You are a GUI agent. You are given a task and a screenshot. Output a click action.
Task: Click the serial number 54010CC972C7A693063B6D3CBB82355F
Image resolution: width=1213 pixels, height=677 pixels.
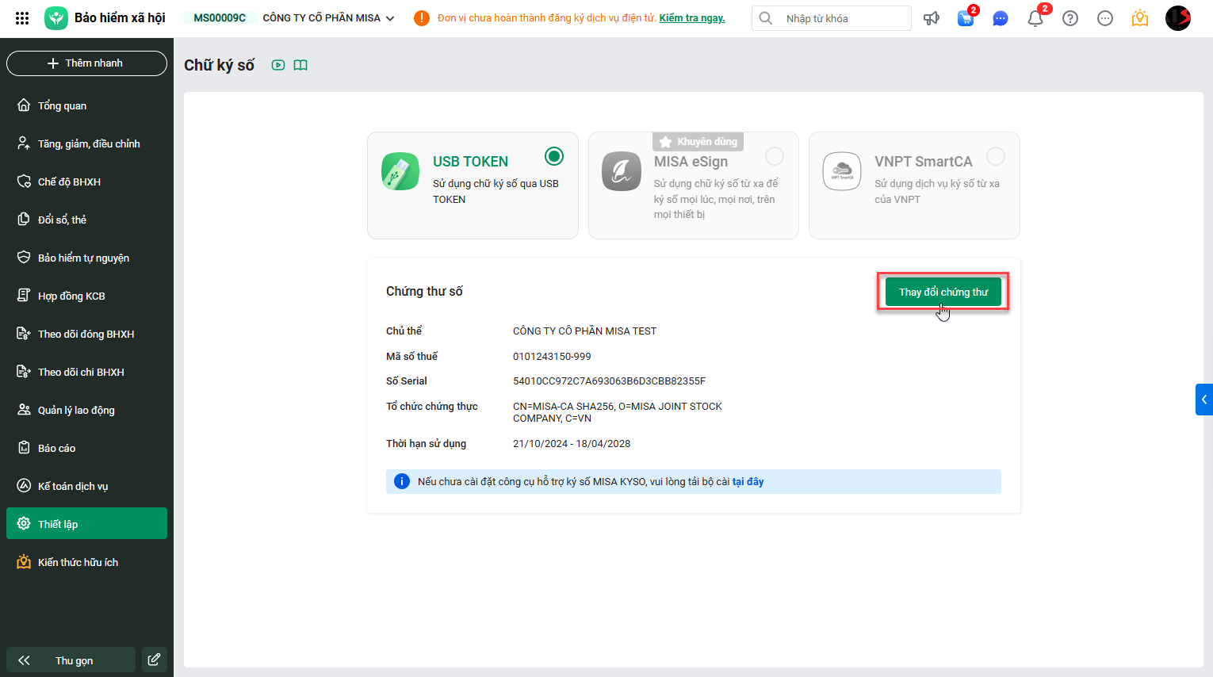point(609,381)
